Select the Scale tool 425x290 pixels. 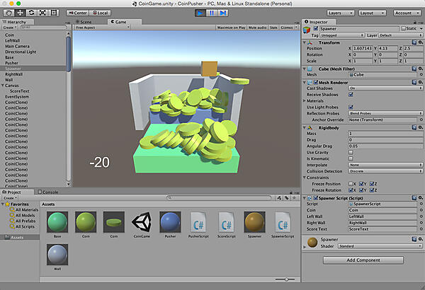(42, 13)
